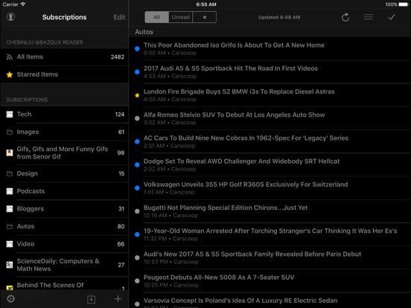The image size is (411, 308).
Task: Toggle read dot on Bugatti Chirons article
Action: 137,211
